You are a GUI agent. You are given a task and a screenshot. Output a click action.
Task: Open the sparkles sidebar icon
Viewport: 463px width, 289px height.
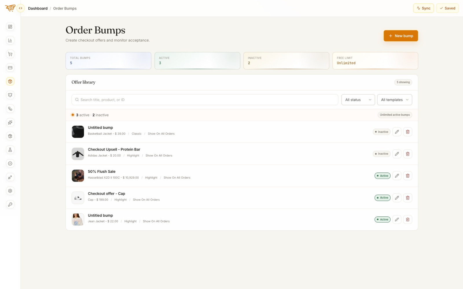10,123
